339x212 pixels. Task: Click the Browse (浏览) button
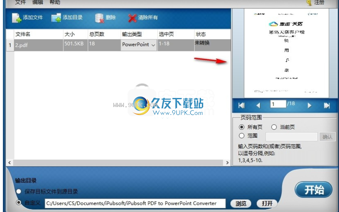coord(241,203)
